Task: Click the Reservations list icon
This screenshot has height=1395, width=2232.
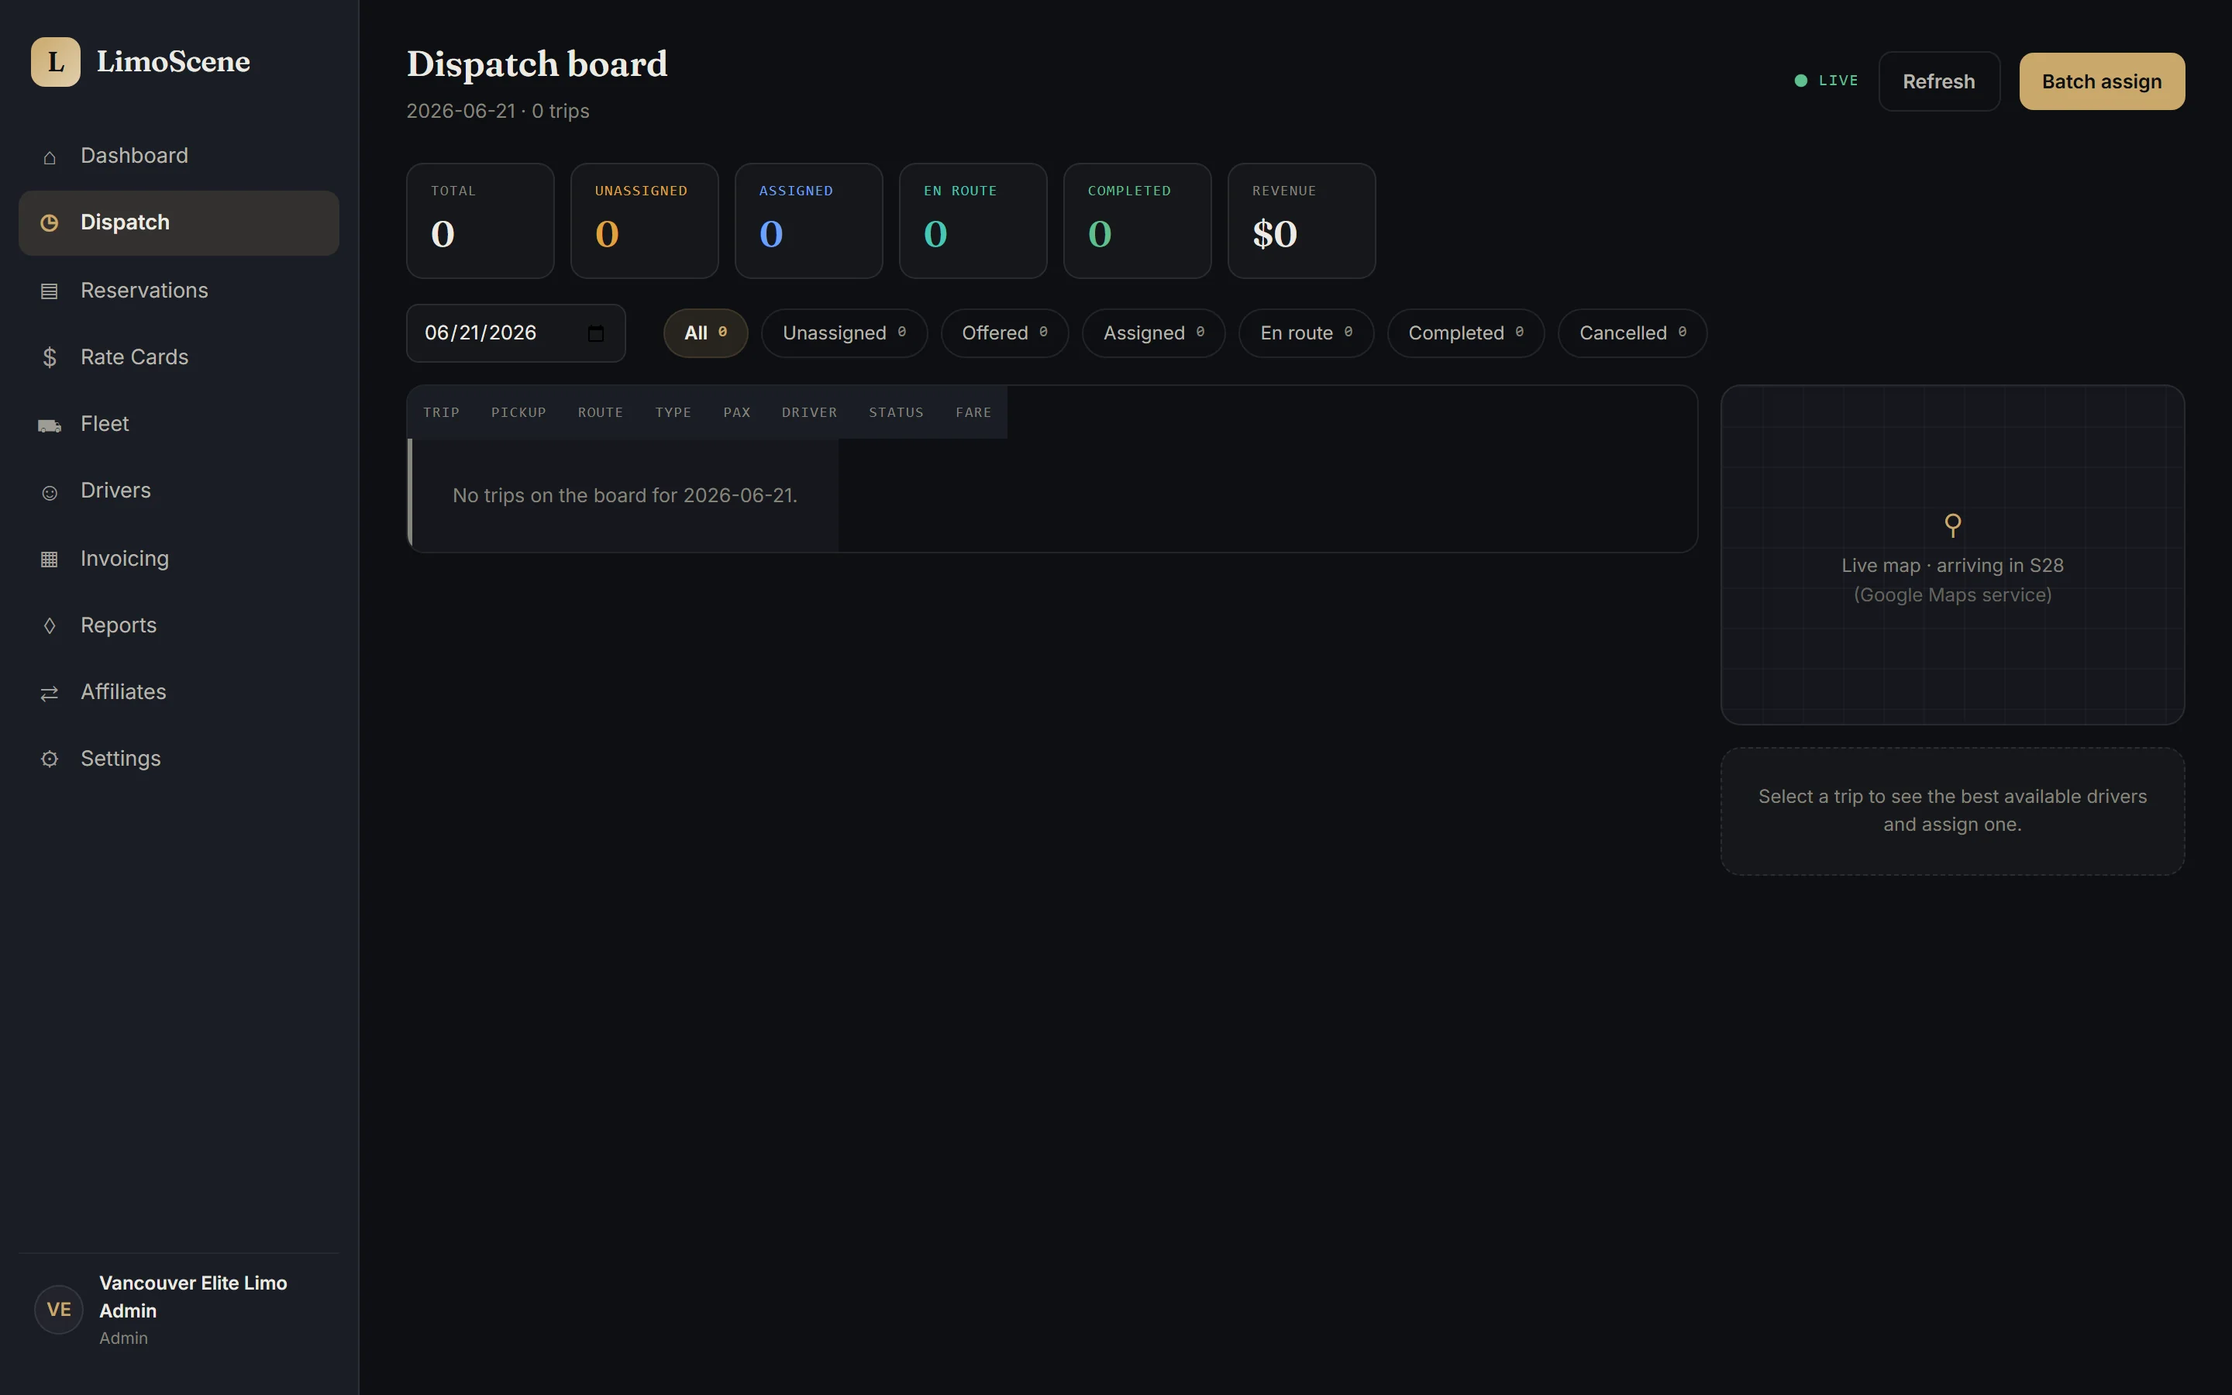Action: tap(50, 291)
